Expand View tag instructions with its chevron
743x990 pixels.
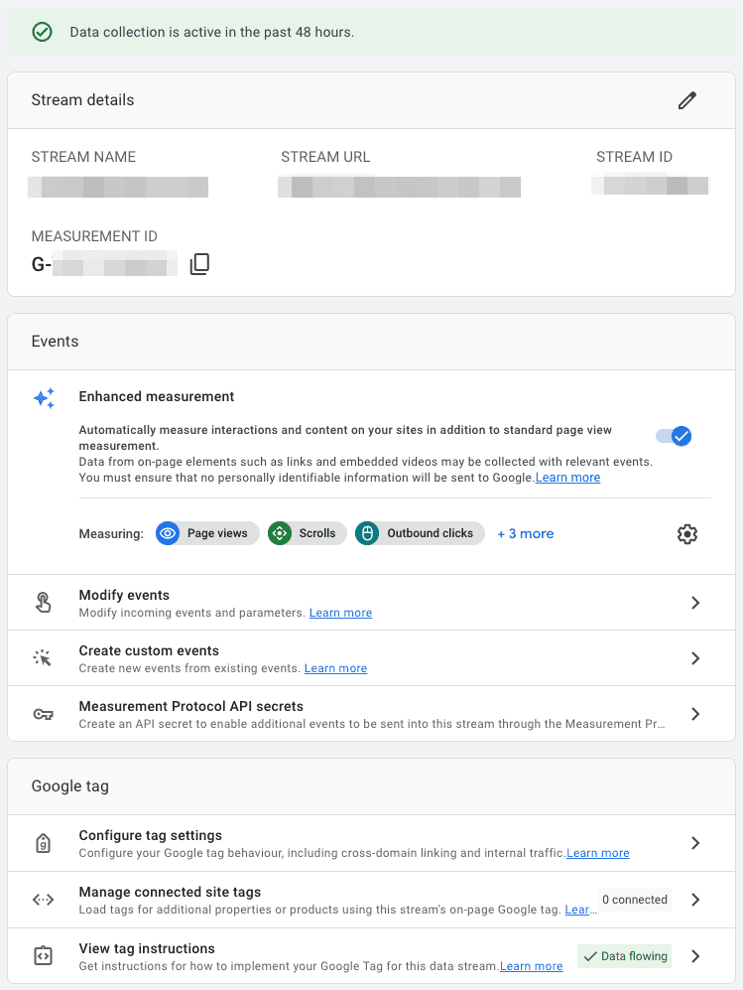[x=695, y=956]
